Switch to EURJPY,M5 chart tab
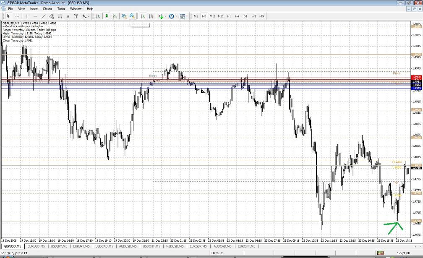The image size is (423, 258). pos(81,246)
